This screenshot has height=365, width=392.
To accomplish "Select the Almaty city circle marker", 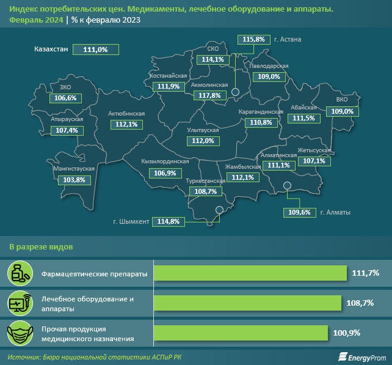I will tap(288, 188).
